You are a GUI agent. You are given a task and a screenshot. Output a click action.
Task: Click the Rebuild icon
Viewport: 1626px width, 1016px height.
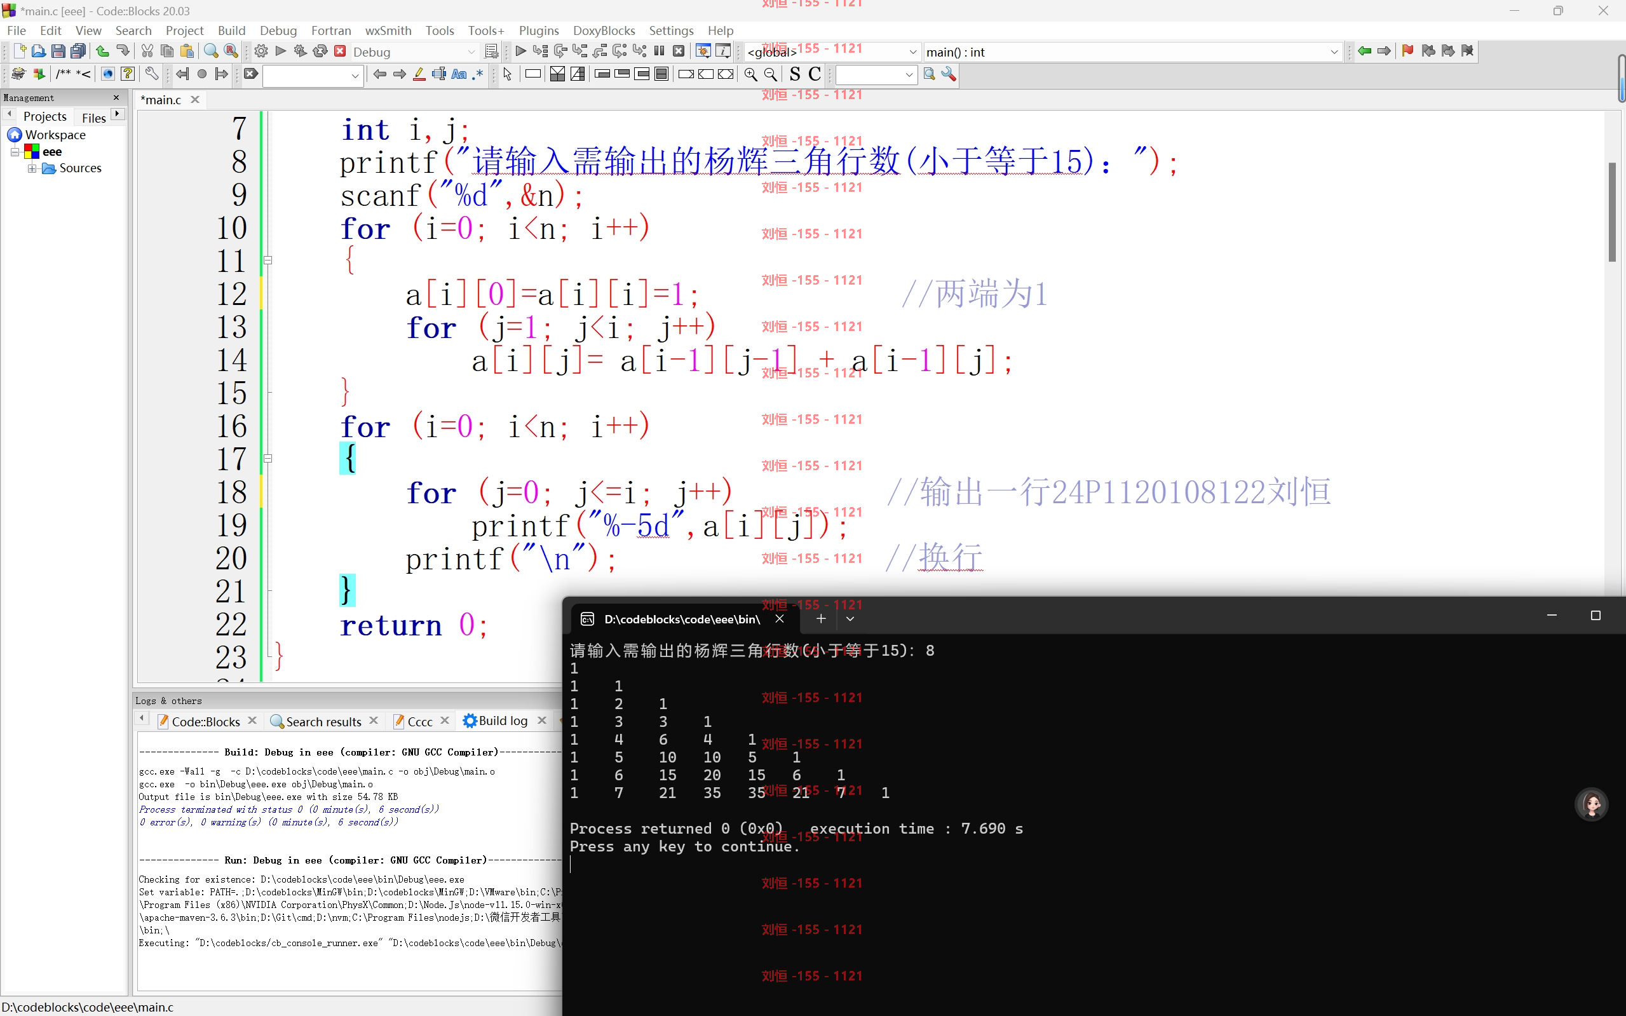click(320, 51)
